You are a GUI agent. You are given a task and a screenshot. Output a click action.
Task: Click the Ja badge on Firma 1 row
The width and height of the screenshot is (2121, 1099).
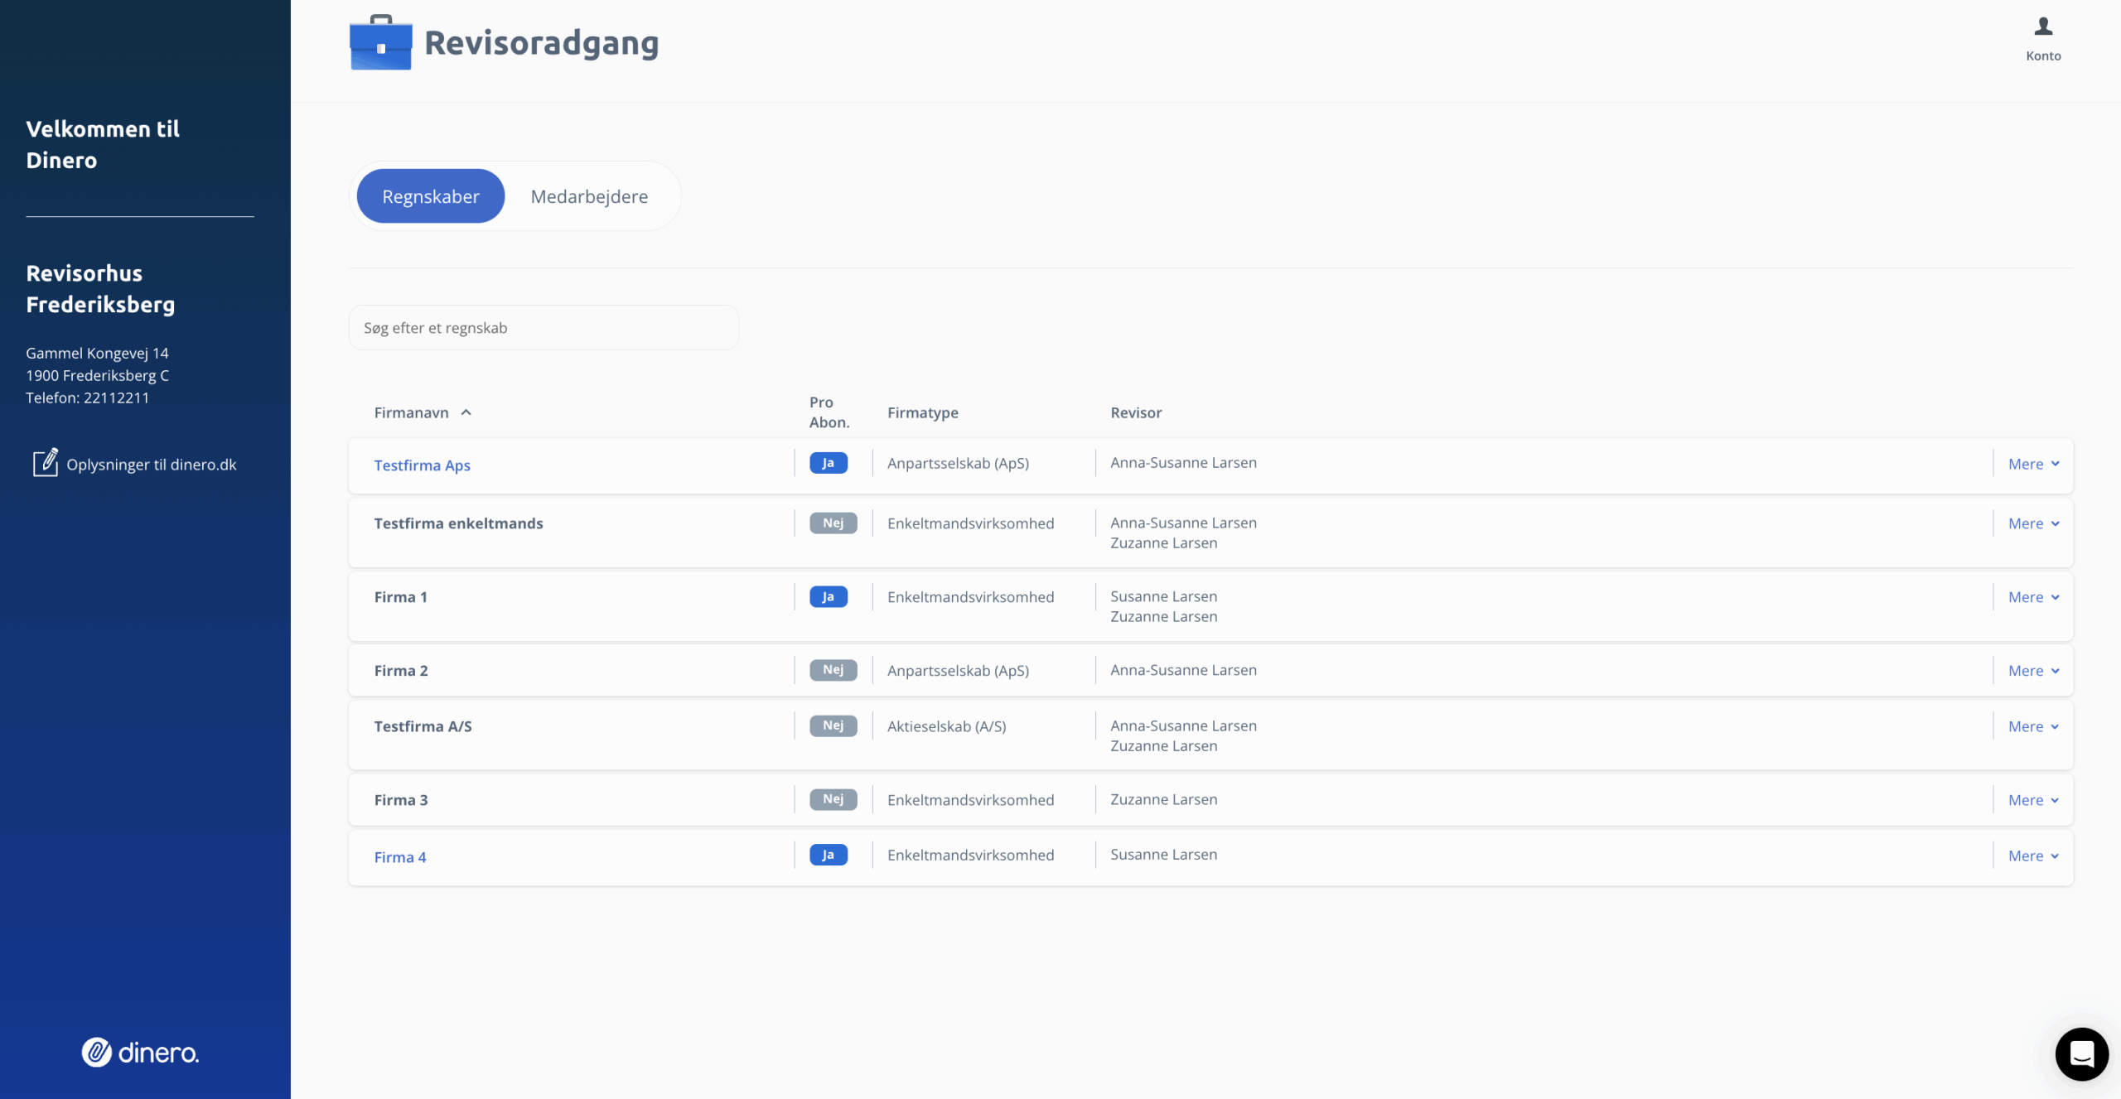pyautogui.click(x=828, y=596)
